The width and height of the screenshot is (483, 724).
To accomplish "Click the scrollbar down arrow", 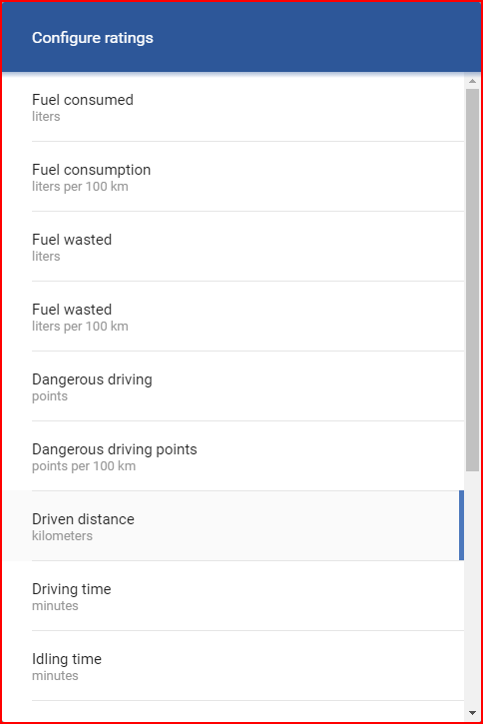I will 472,713.
